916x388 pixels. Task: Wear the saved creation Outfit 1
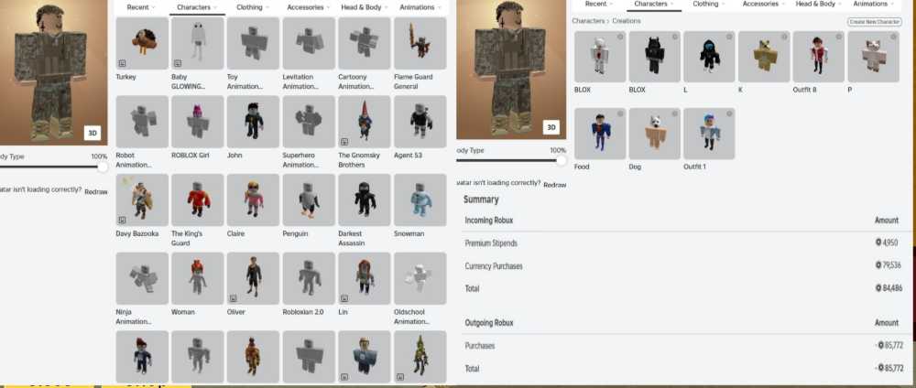(709, 134)
